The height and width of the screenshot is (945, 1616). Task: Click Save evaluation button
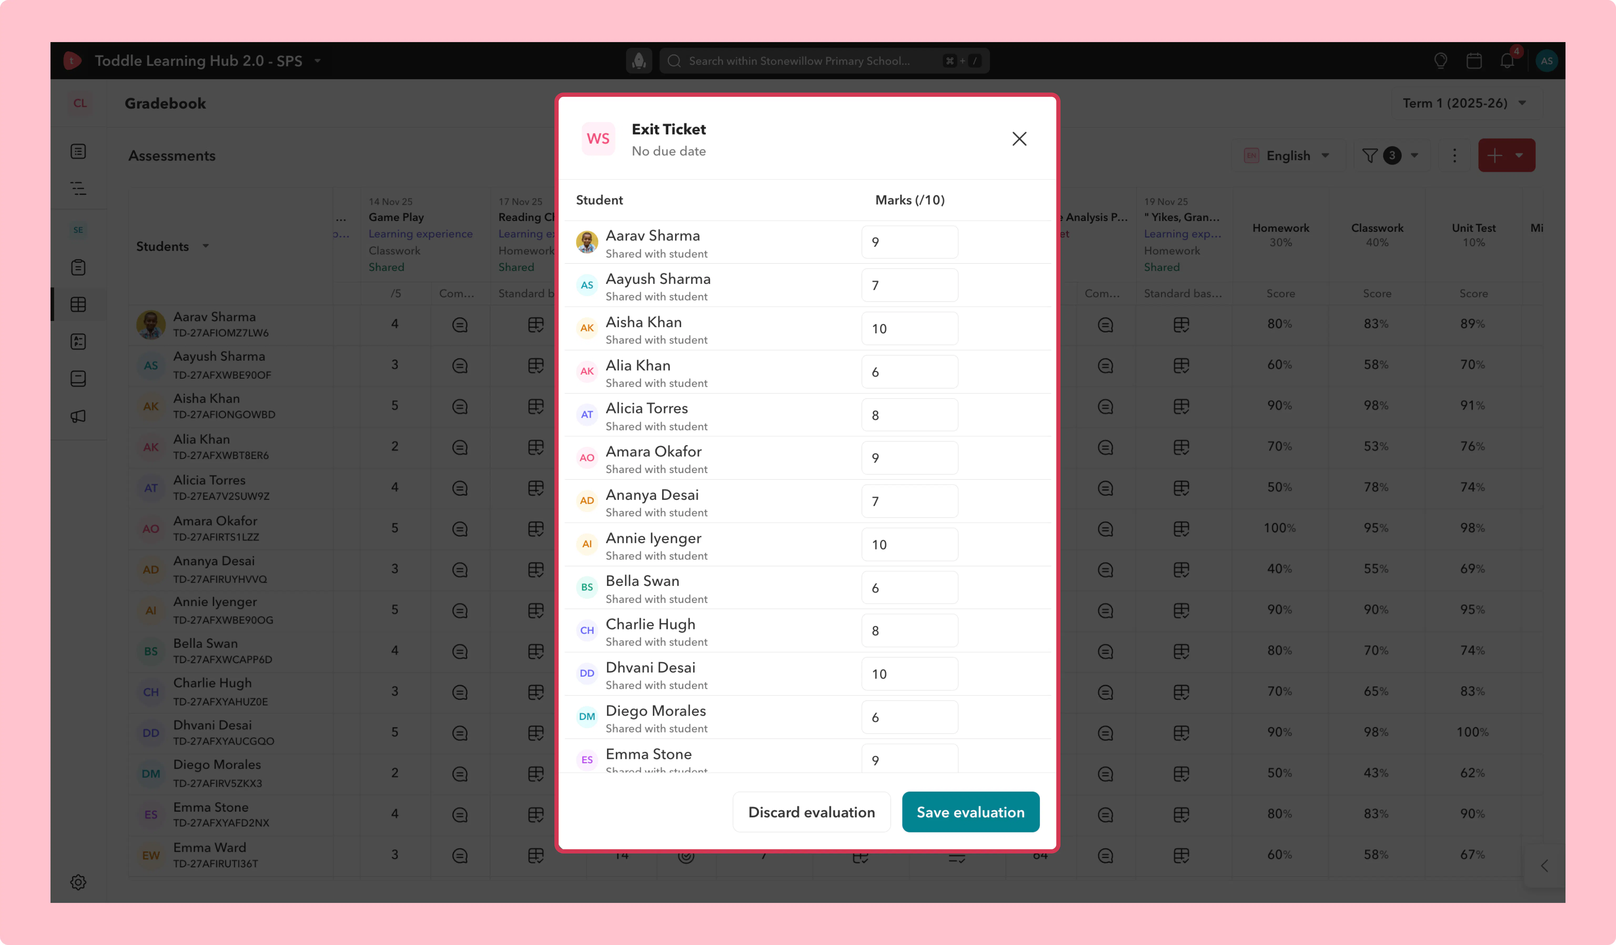pyautogui.click(x=970, y=812)
